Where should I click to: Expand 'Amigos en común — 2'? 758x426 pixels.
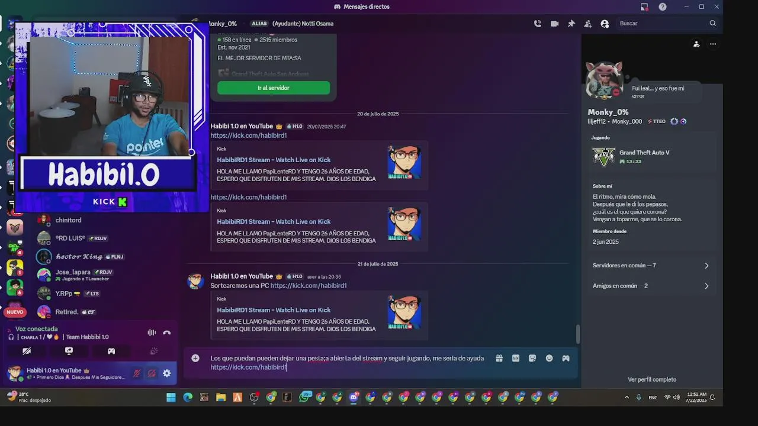(651, 286)
